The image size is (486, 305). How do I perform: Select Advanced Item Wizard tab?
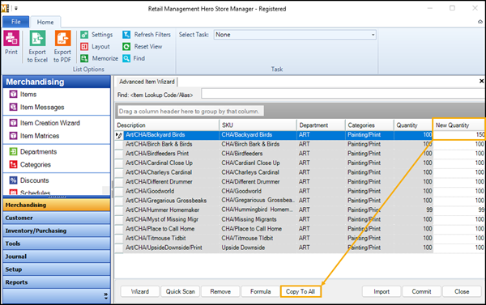tap(147, 82)
